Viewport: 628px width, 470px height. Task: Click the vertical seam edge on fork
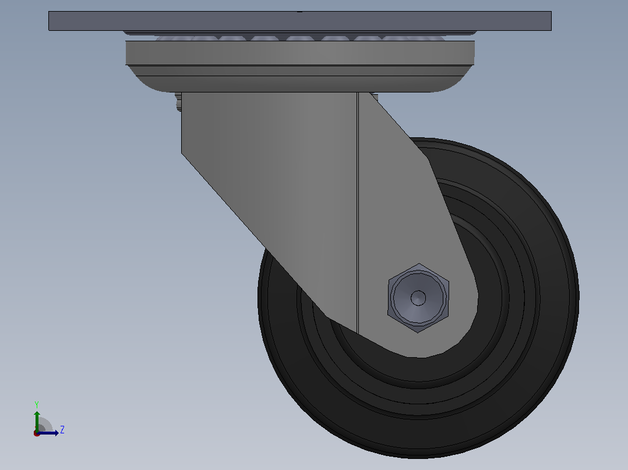(358, 212)
